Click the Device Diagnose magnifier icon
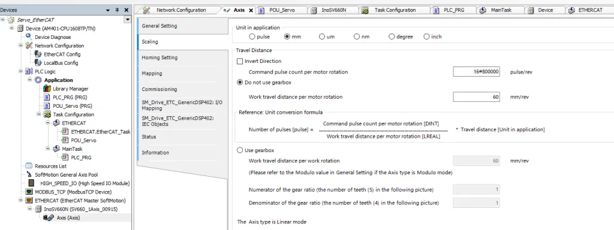Viewport: 614px width, 230px height. pos(29,37)
